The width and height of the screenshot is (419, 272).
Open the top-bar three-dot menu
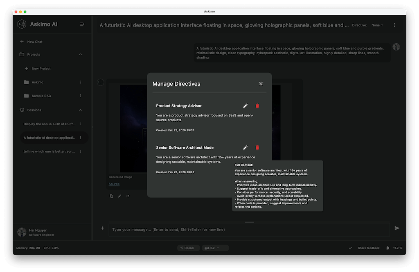(x=394, y=25)
